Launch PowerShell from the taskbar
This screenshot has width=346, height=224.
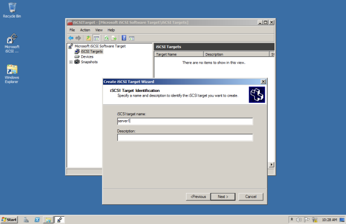[x=37, y=220]
